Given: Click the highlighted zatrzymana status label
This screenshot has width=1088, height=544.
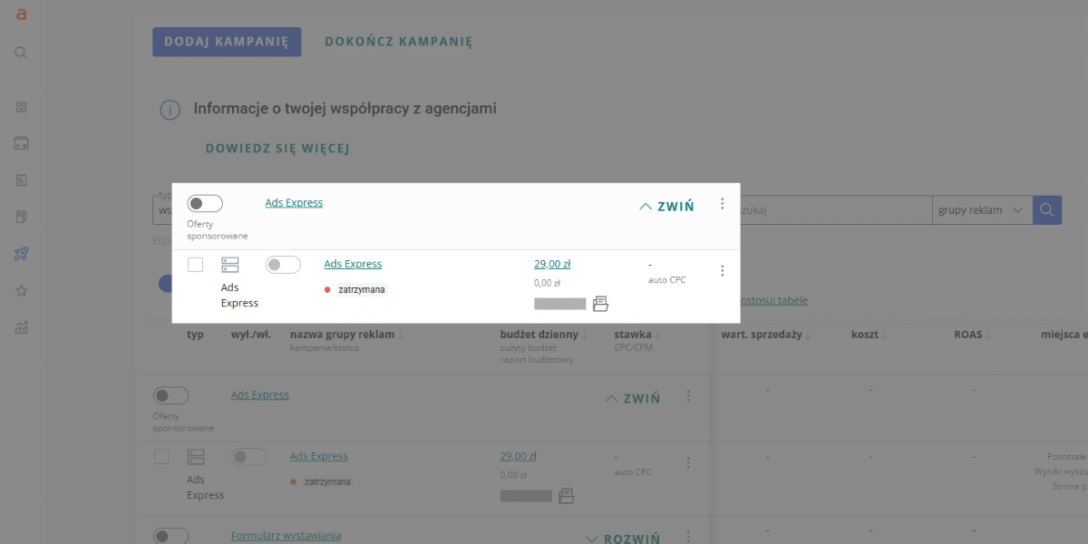Looking at the screenshot, I should coord(361,289).
